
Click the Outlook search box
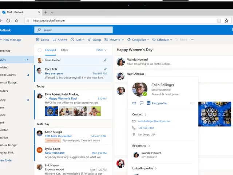tap(74, 30)
